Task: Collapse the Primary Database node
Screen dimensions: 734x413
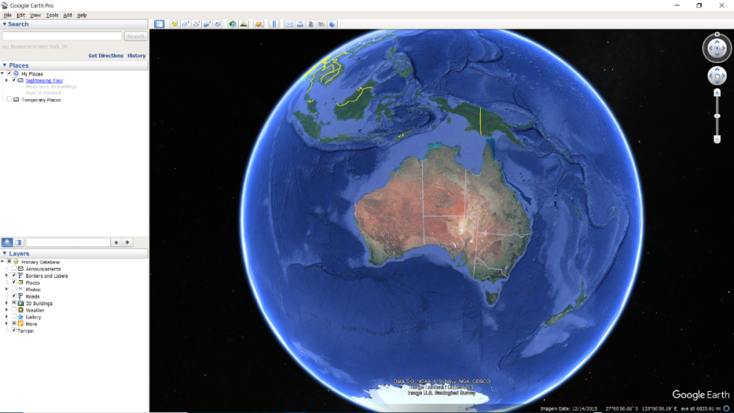Action: point(3,262)
